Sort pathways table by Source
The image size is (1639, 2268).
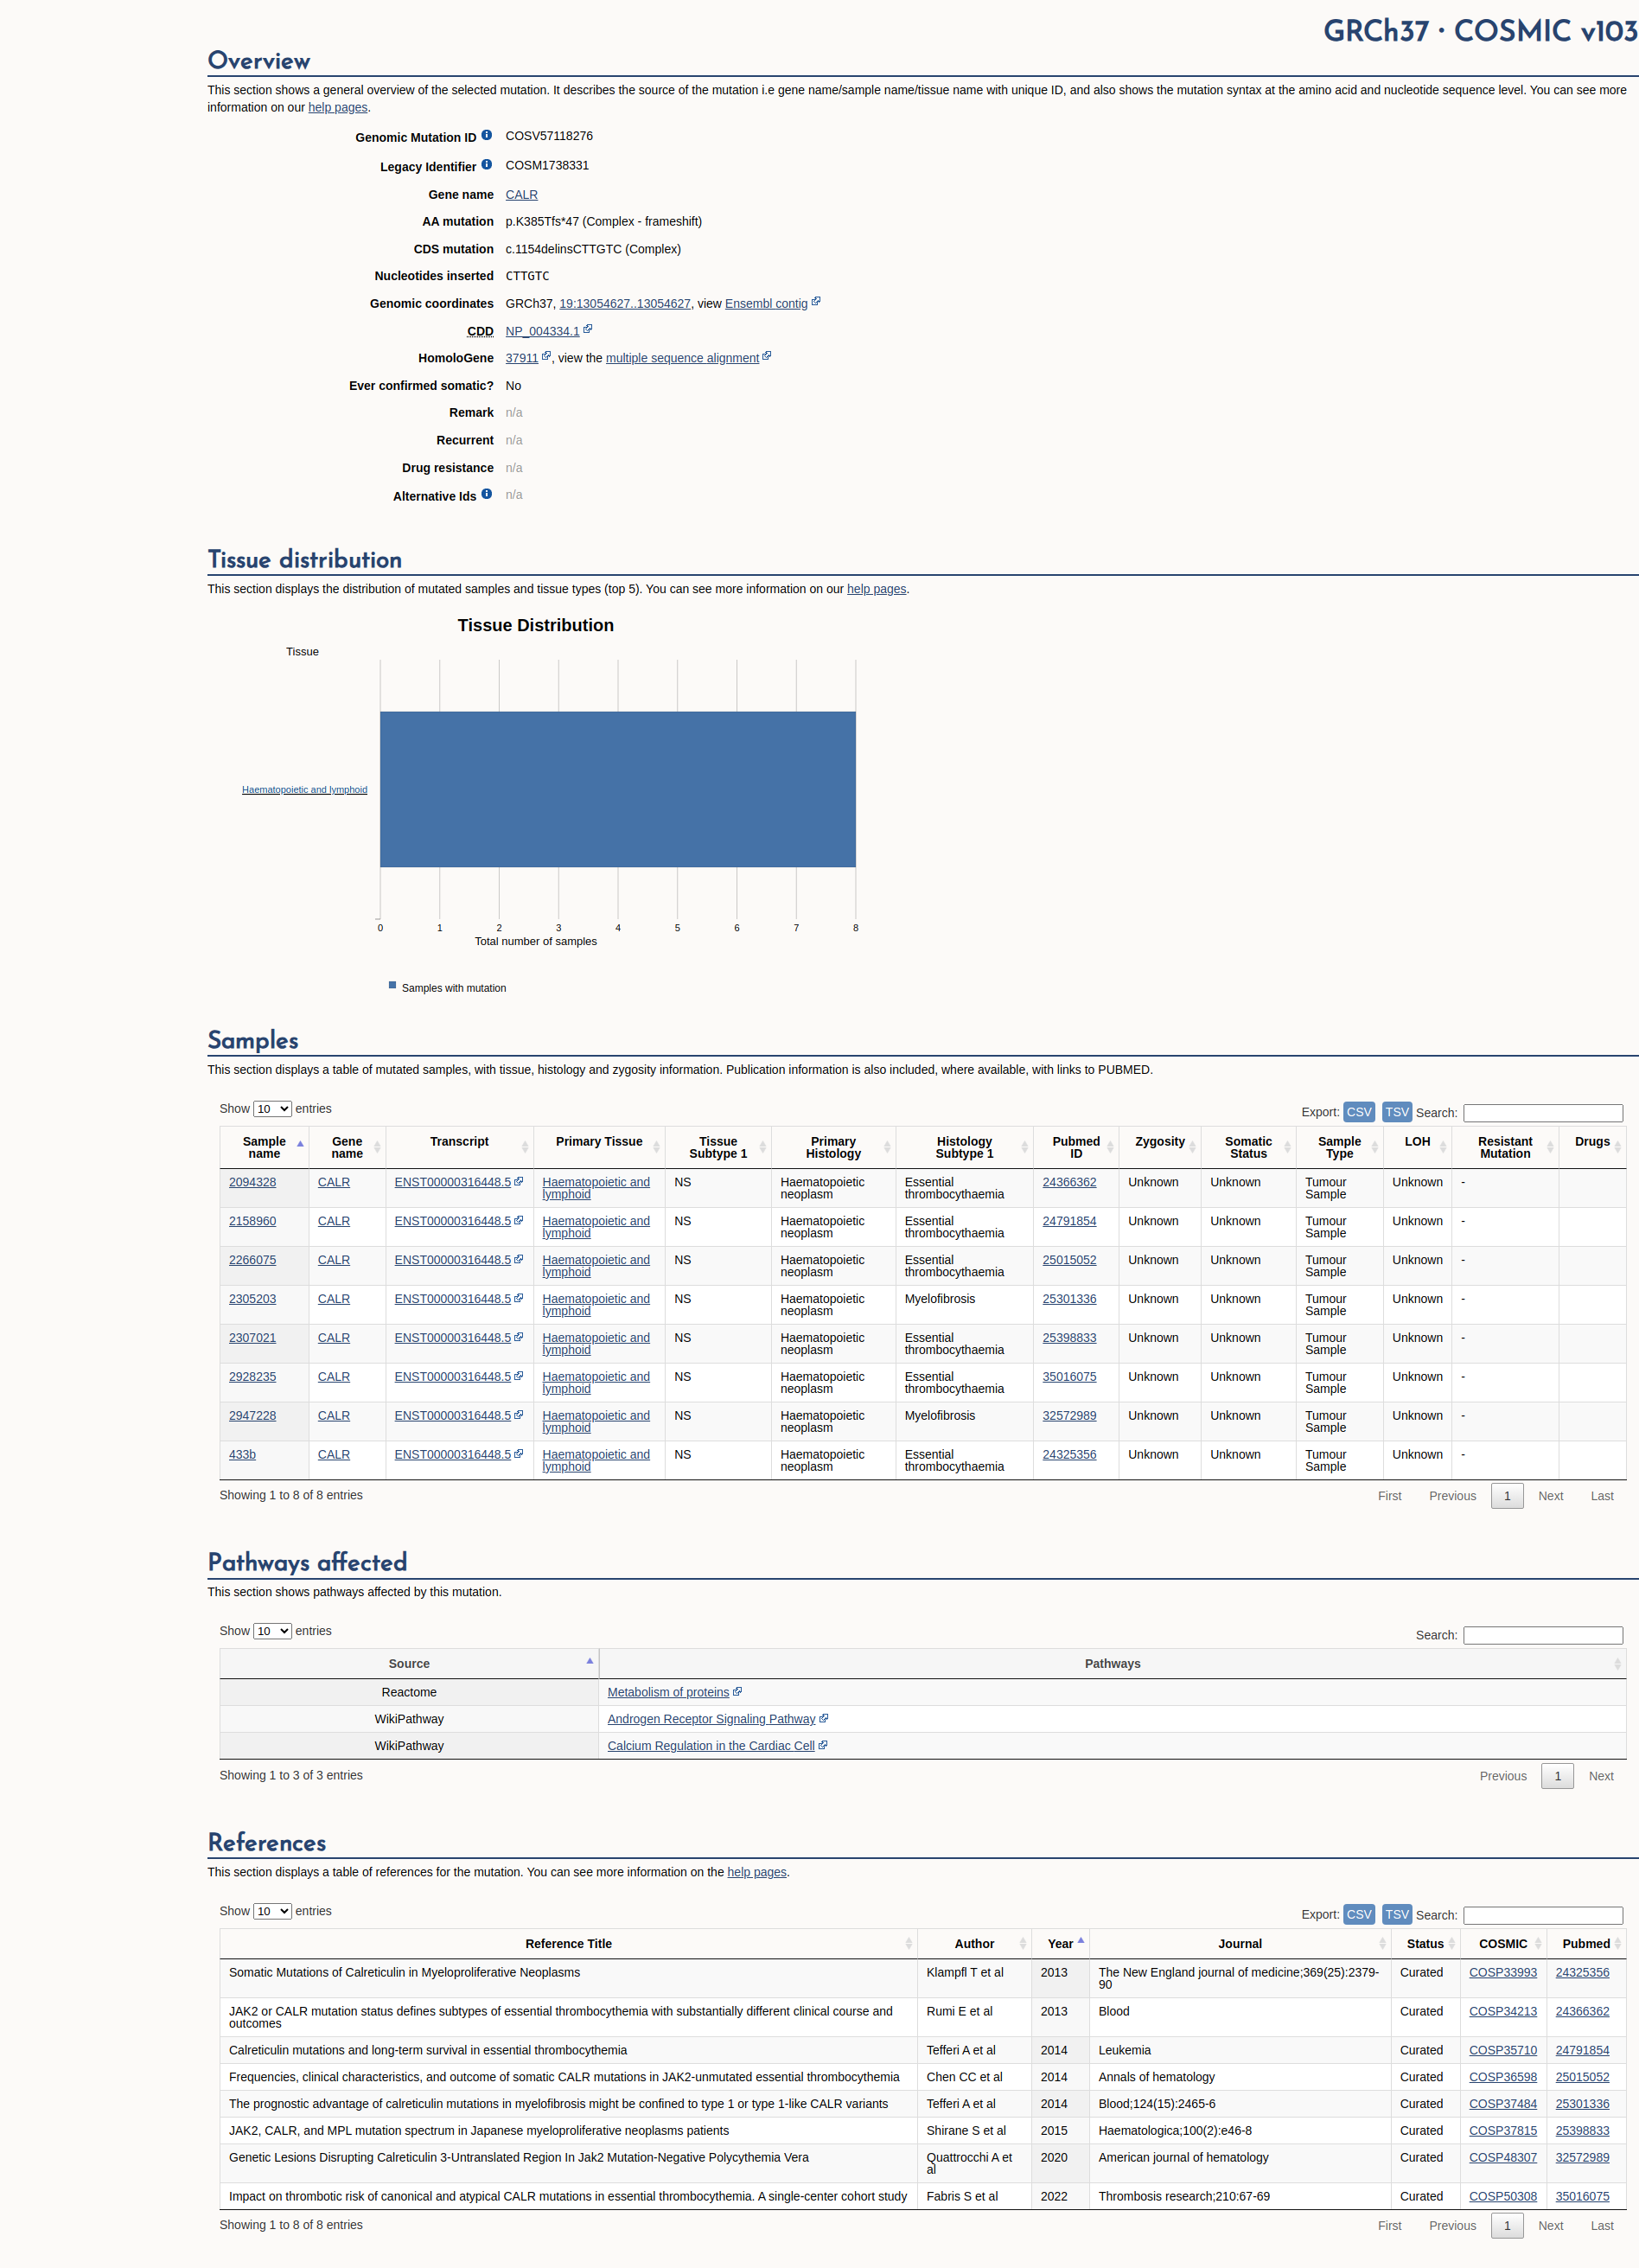click(x=409, y=1664)
